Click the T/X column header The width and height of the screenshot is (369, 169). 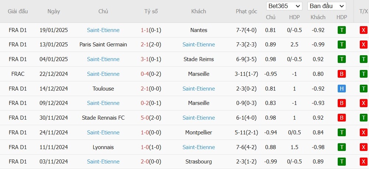click(363, 11)
